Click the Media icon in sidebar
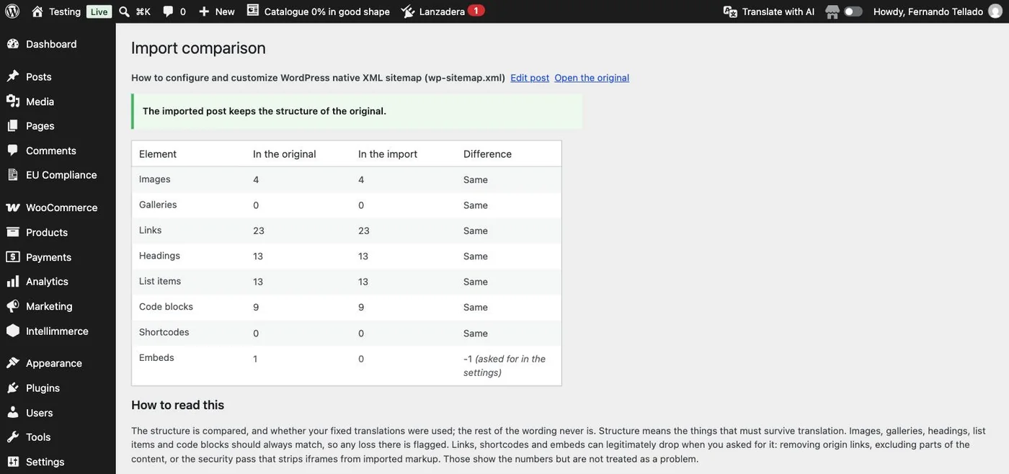This screenshot has height=474, width=1009. (x=12, y=102)
